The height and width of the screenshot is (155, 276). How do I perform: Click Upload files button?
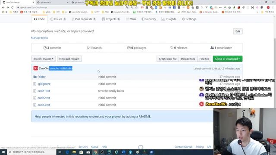click(x=188, y=59)
